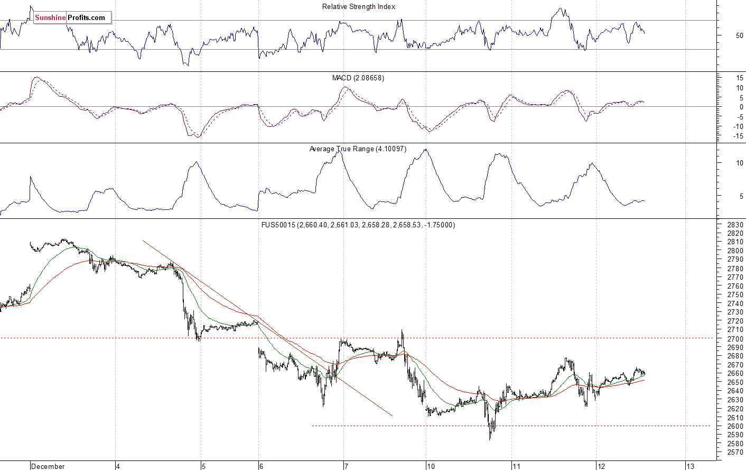746x470 pixels.
Task: Click date label 4 on the time axis
Action: 118,466
